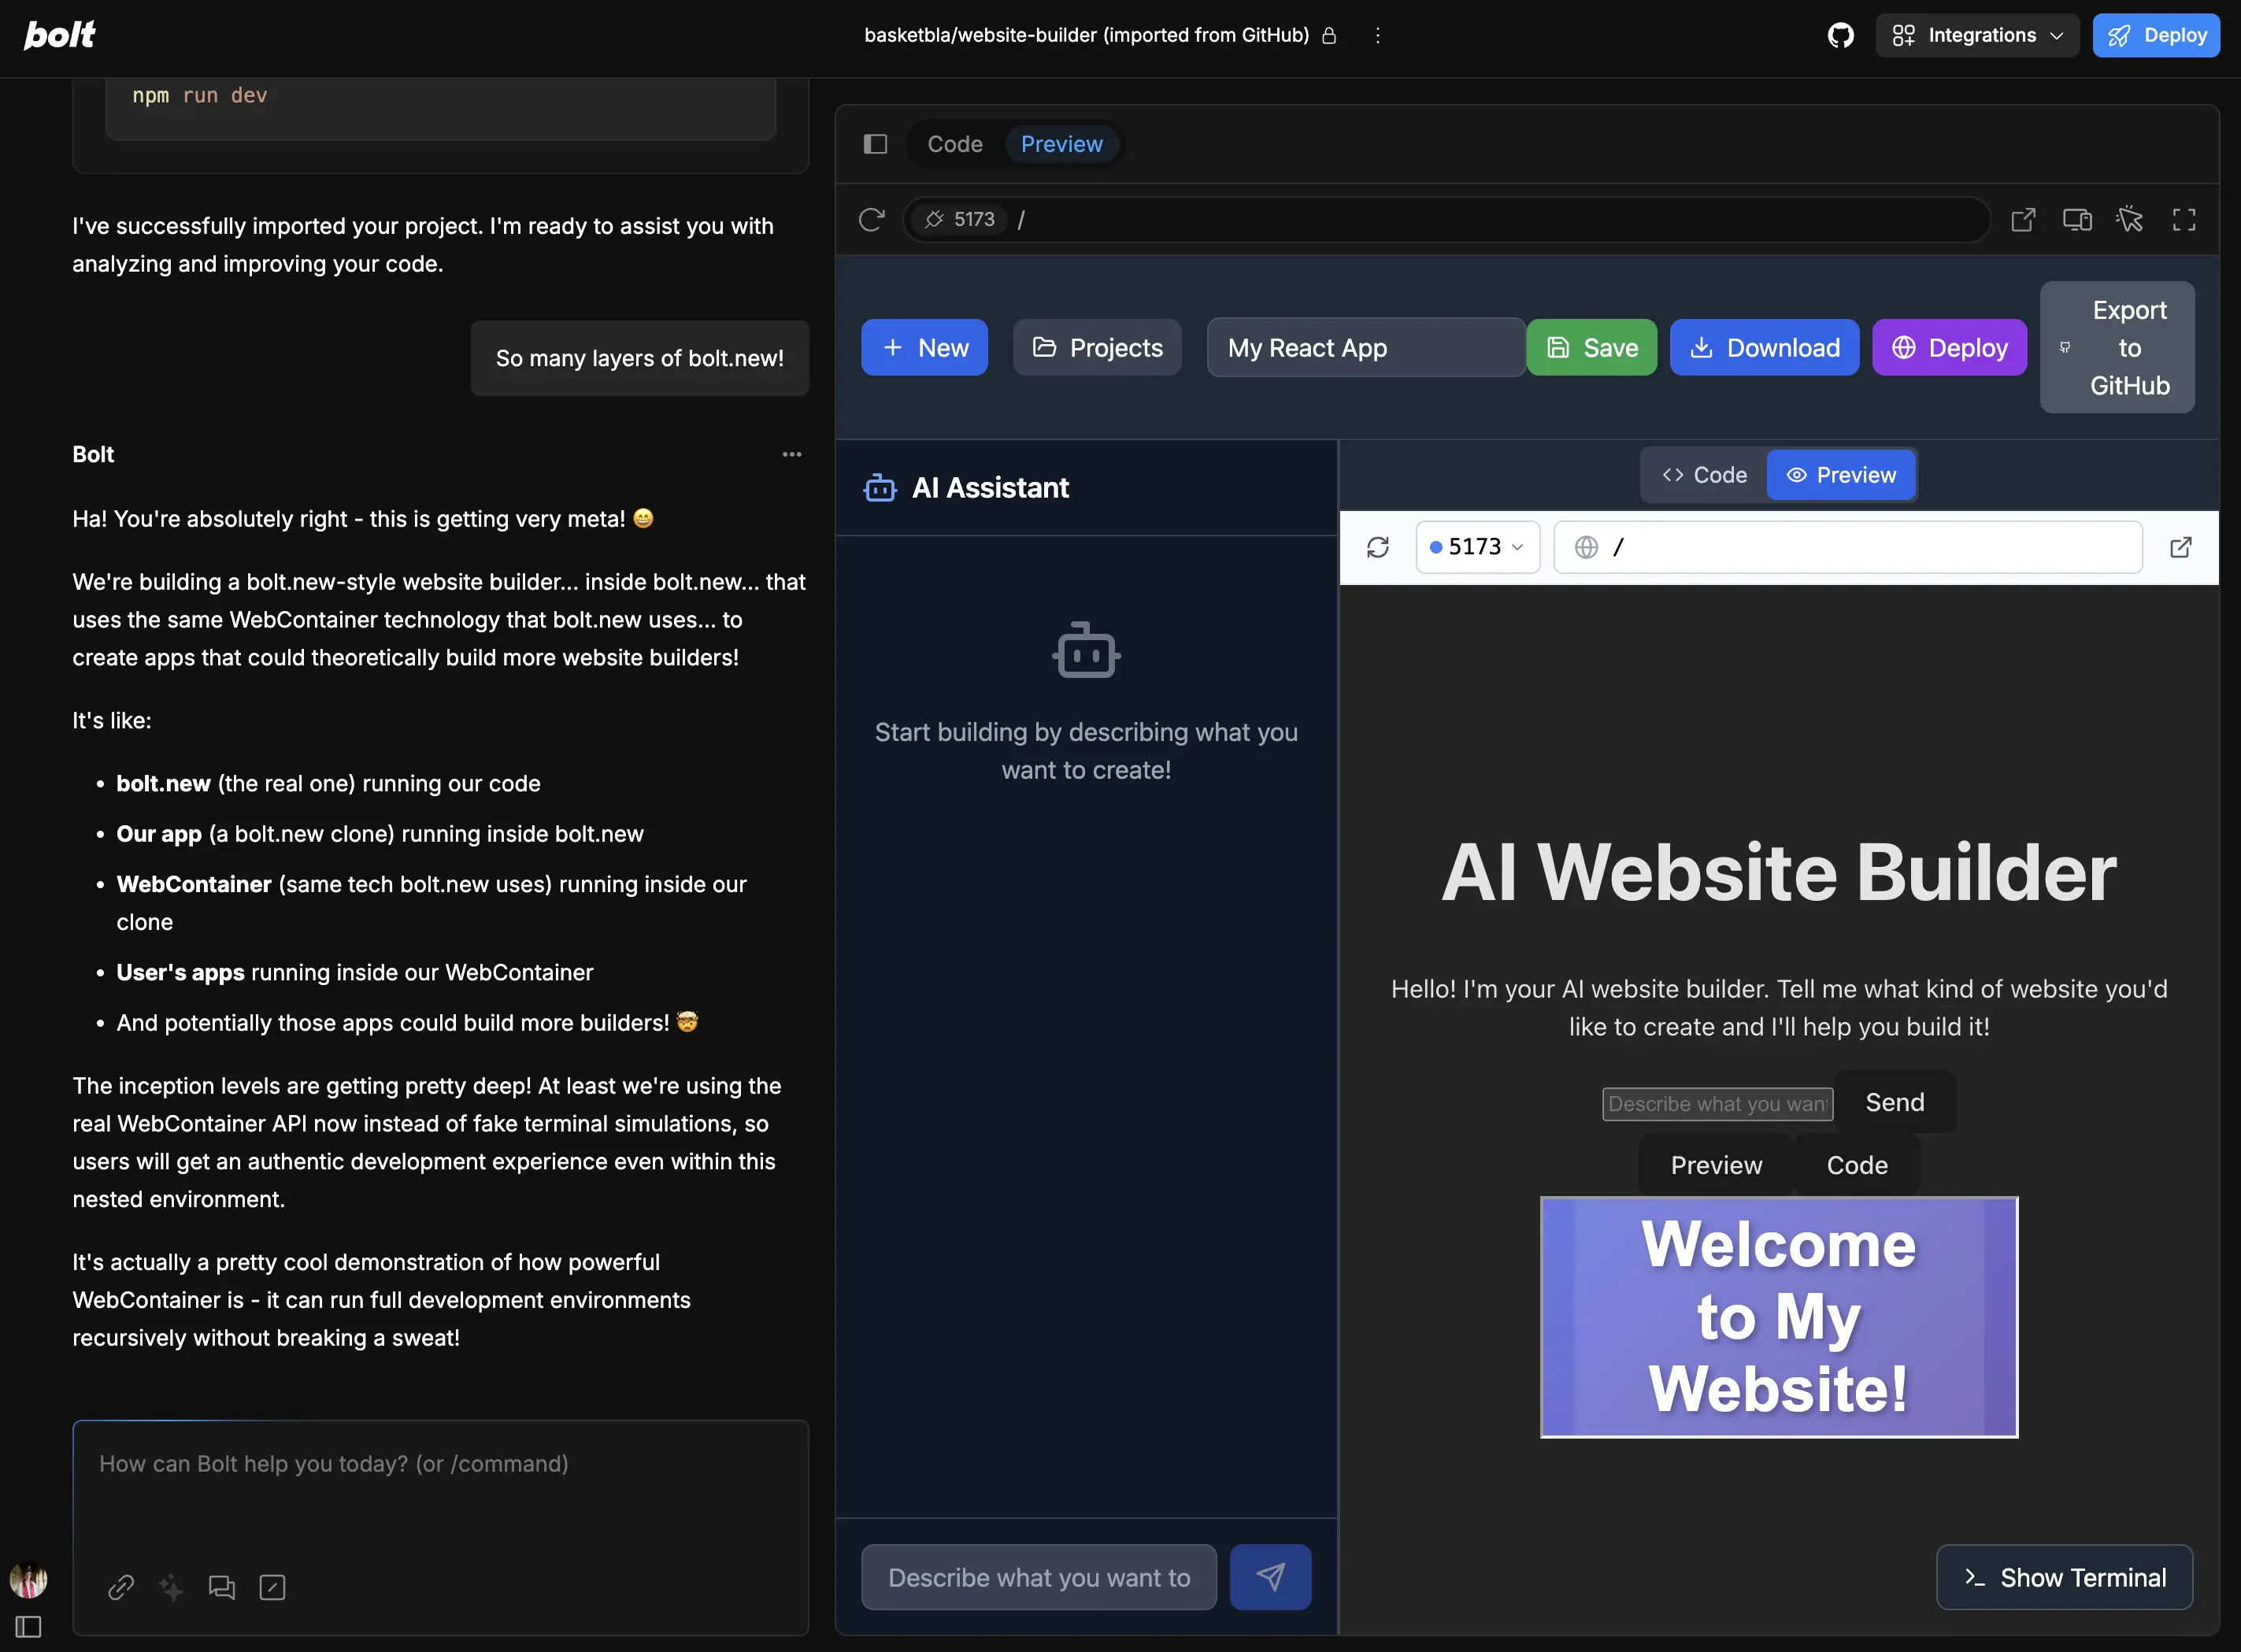2241x1652 pixels.
Task: Click the 'So many layers of bolt.new!' message
Action: 640,358
